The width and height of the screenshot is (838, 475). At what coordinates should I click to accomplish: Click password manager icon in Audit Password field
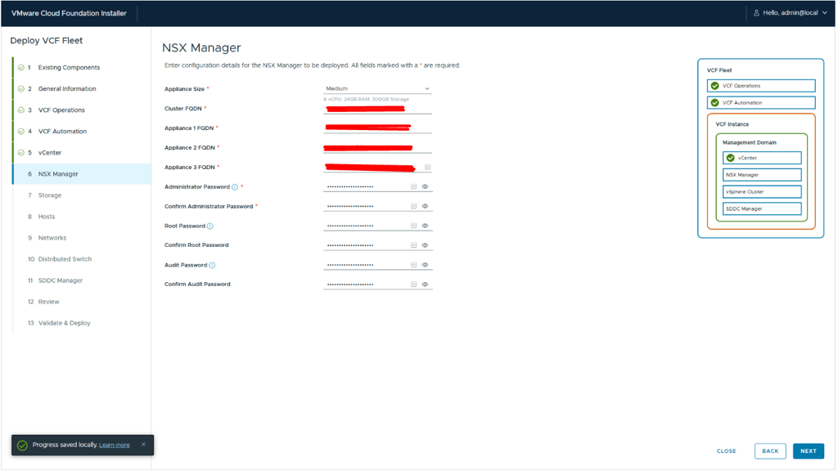click(x=414, y=265)
